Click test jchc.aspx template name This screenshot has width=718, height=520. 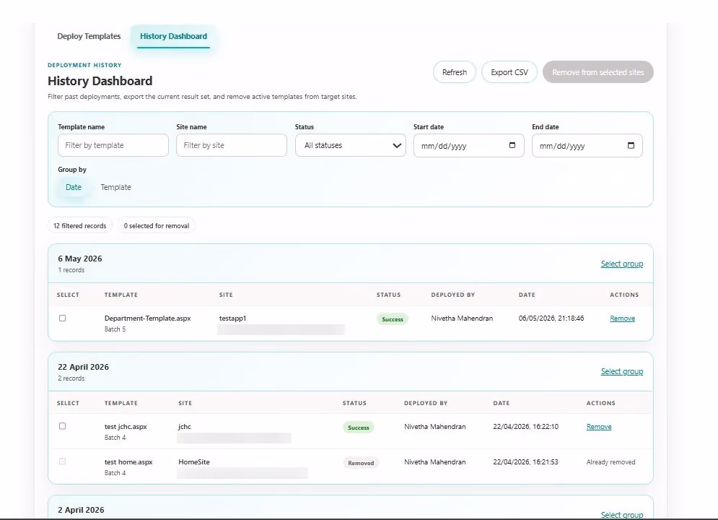click(126, 427)
